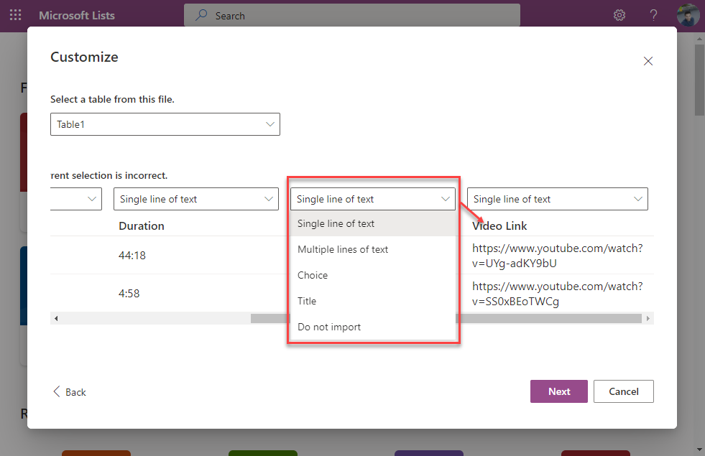This screenshot has height=456, width=705.
Task: Click the help question mark icon
Action: pyautogui.click(x=653, y=15)
